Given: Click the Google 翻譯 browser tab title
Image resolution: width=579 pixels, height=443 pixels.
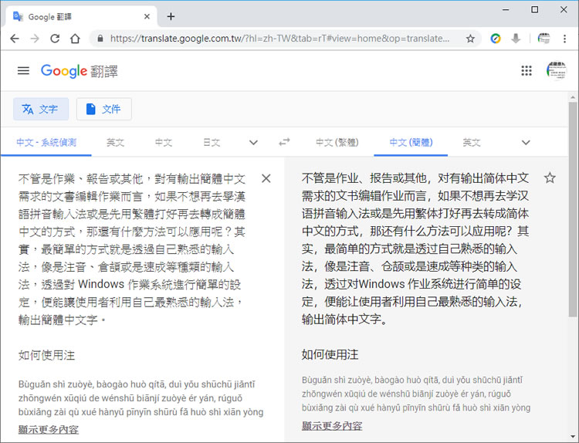Looking at the screenshot, I should coord(50,17).
